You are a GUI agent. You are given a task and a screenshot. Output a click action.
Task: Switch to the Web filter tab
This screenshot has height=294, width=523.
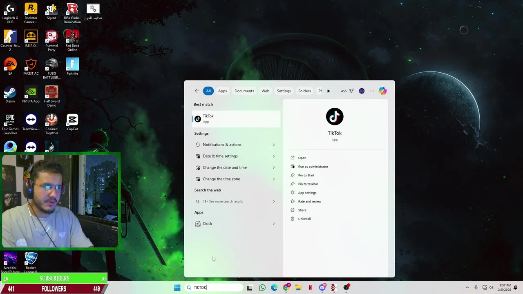(265, 91)
